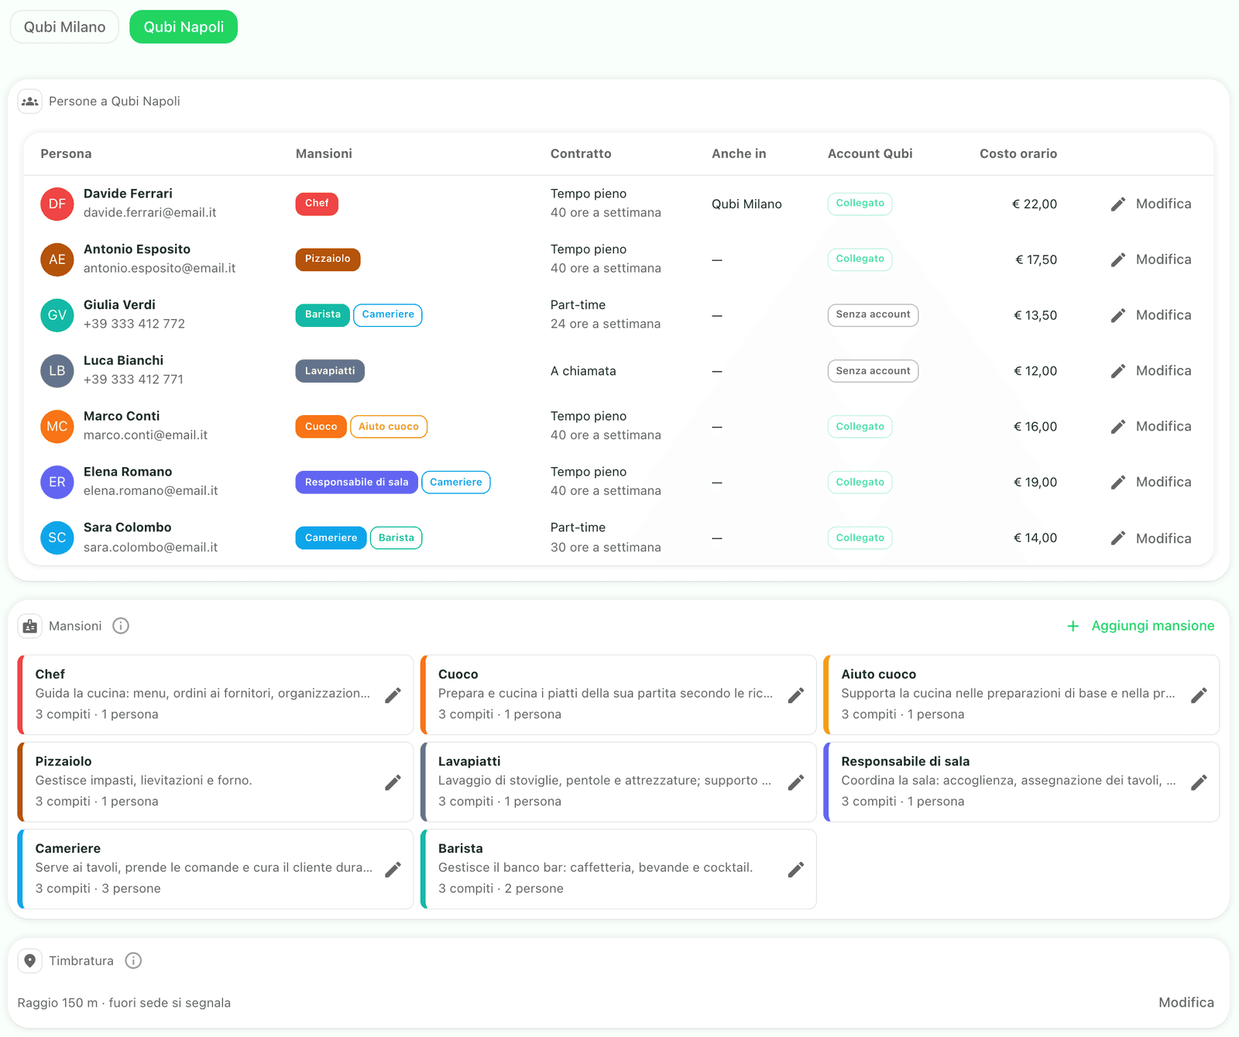This screenshot has height=1037, width=1239.
Task: Edit Davide Ferrari via pencil icon
Action: pyautogui.click(x=1117, y=204)
